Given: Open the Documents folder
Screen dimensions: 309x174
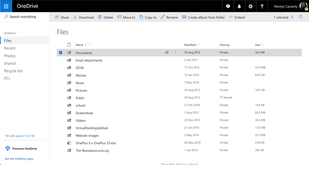Looking at the screenshot, I should (84, 53).
